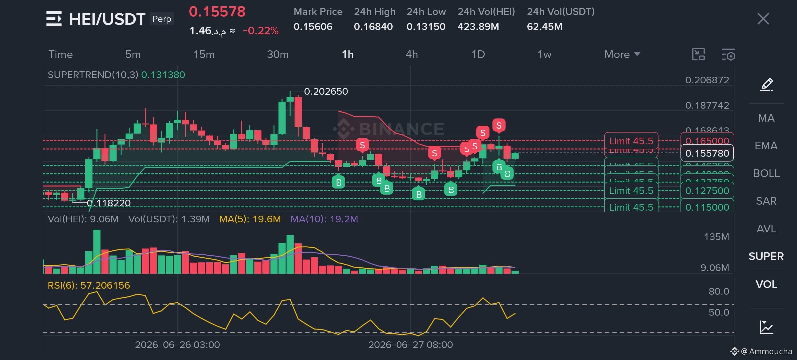Exit landscape mode with shrink icon

tap(698, 54)
